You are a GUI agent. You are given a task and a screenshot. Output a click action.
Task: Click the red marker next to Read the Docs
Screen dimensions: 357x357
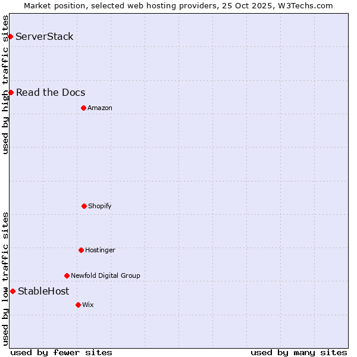click(11, 93)
